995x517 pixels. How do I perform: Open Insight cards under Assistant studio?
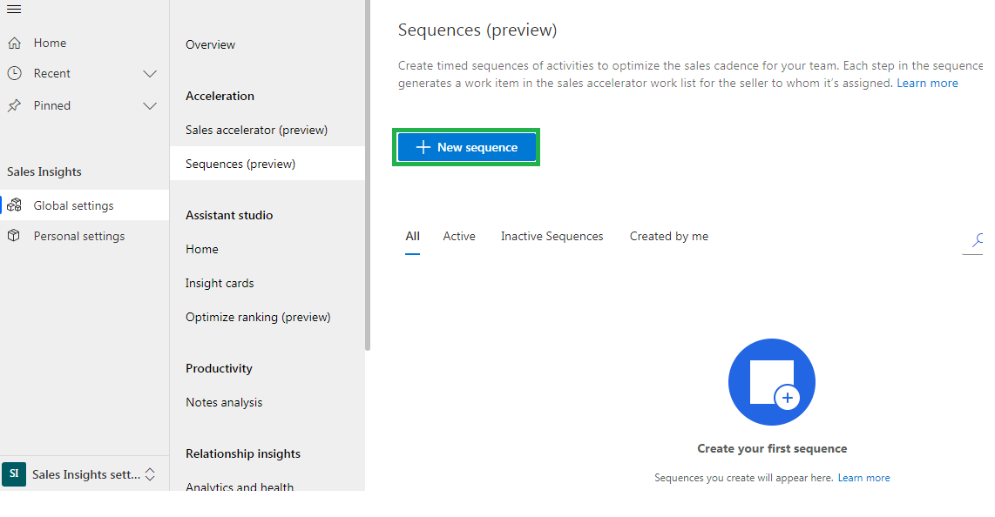(x=220, y=283)
